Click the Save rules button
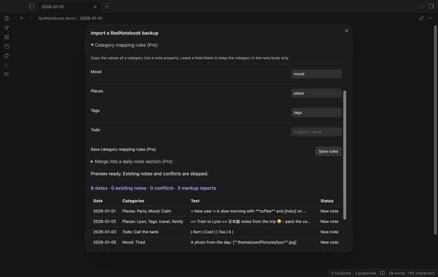The height and width of the screenshot is (277, 438). 328,151
